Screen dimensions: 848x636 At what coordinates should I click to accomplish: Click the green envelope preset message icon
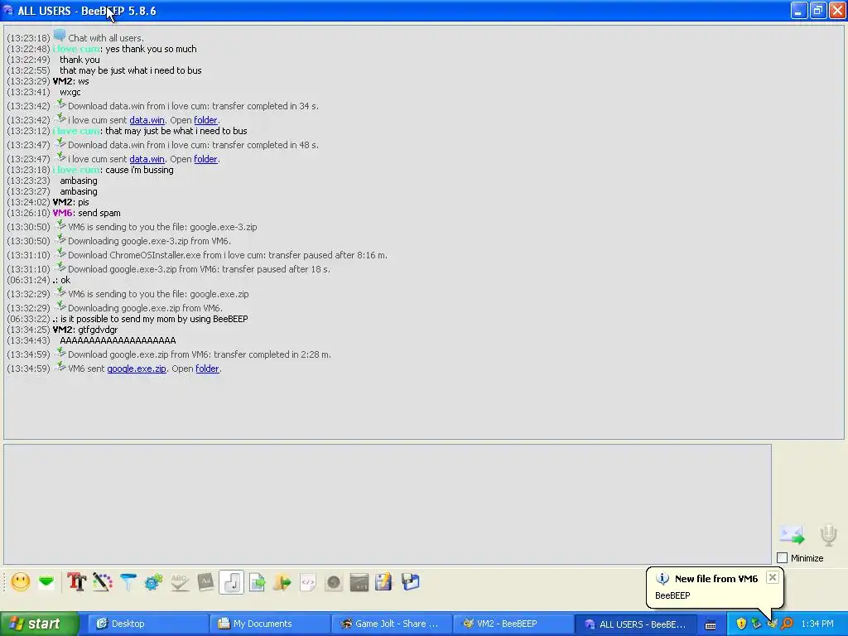pyautogui.click(x=46, y=582)
